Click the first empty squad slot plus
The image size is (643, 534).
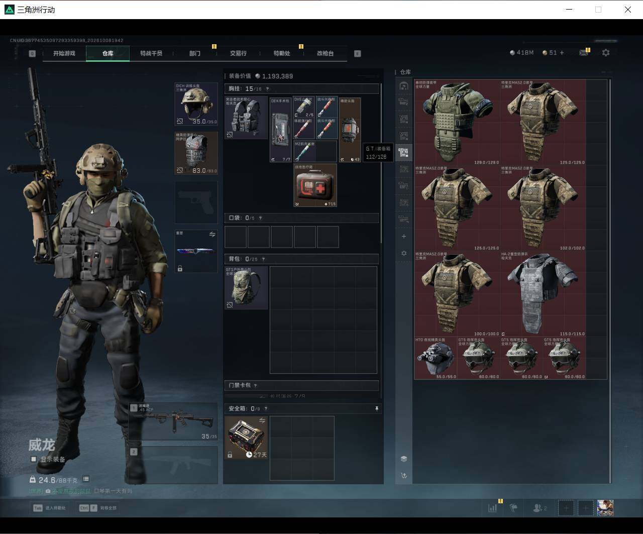pos(566,508)
